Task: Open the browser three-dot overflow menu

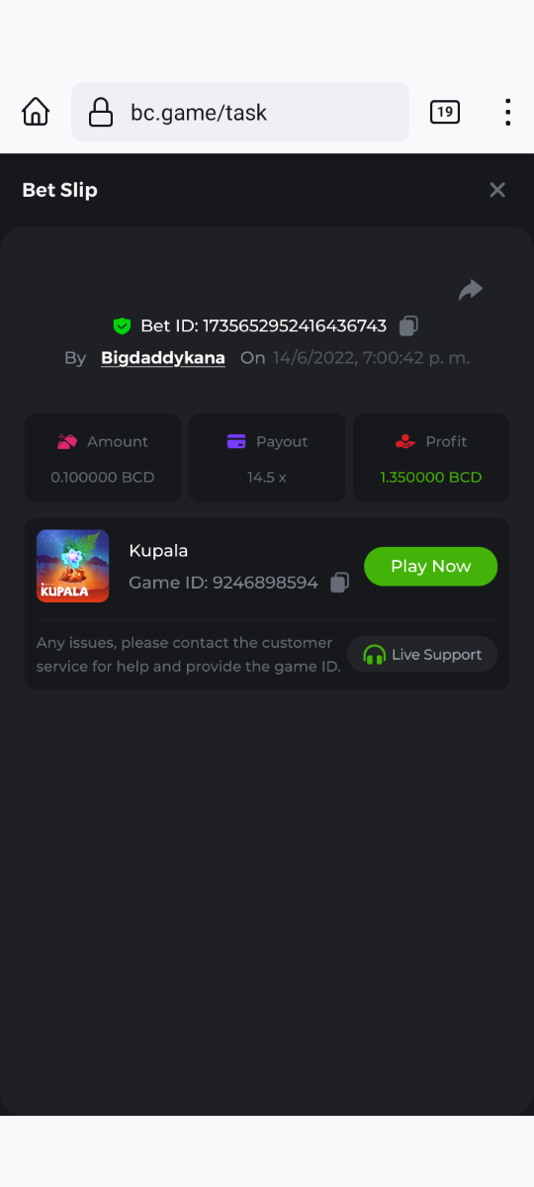Action: point(507,112)
